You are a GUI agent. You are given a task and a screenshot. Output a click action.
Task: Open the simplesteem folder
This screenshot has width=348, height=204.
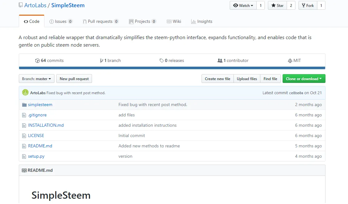pos(40,105)
